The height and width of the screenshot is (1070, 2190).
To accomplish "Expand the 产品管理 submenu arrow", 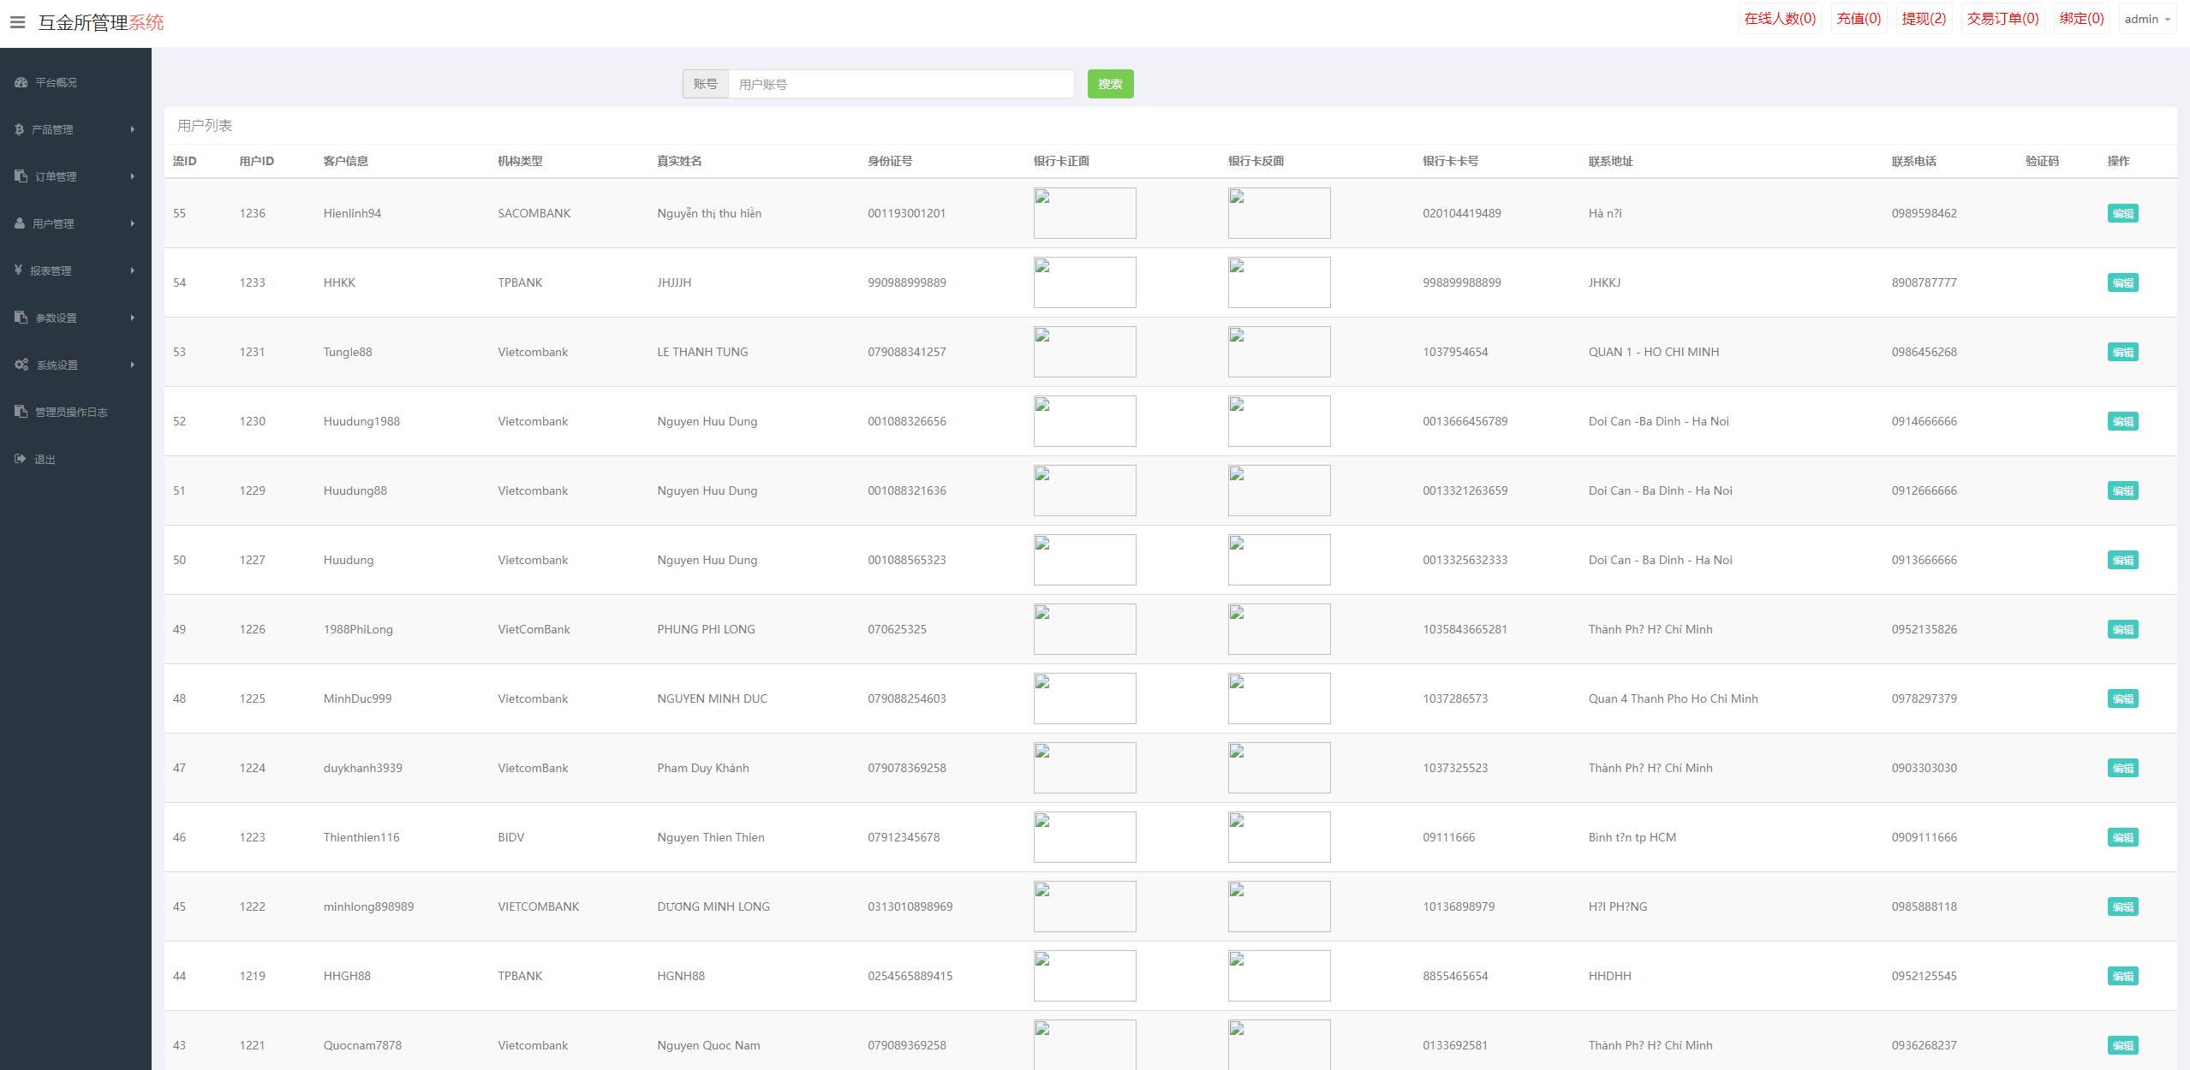I will click(133, 129).
